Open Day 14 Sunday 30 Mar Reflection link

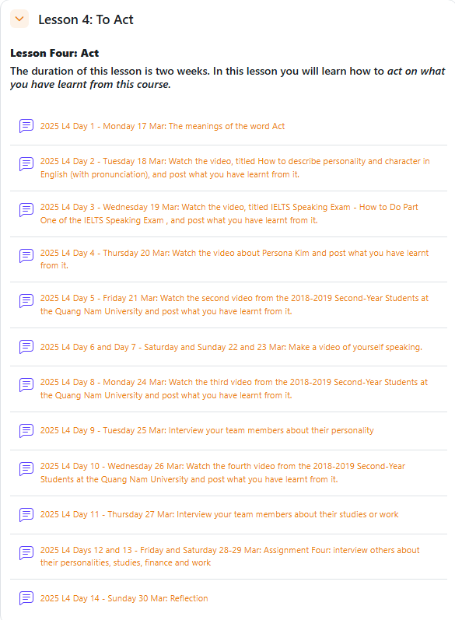pos(124,598)
